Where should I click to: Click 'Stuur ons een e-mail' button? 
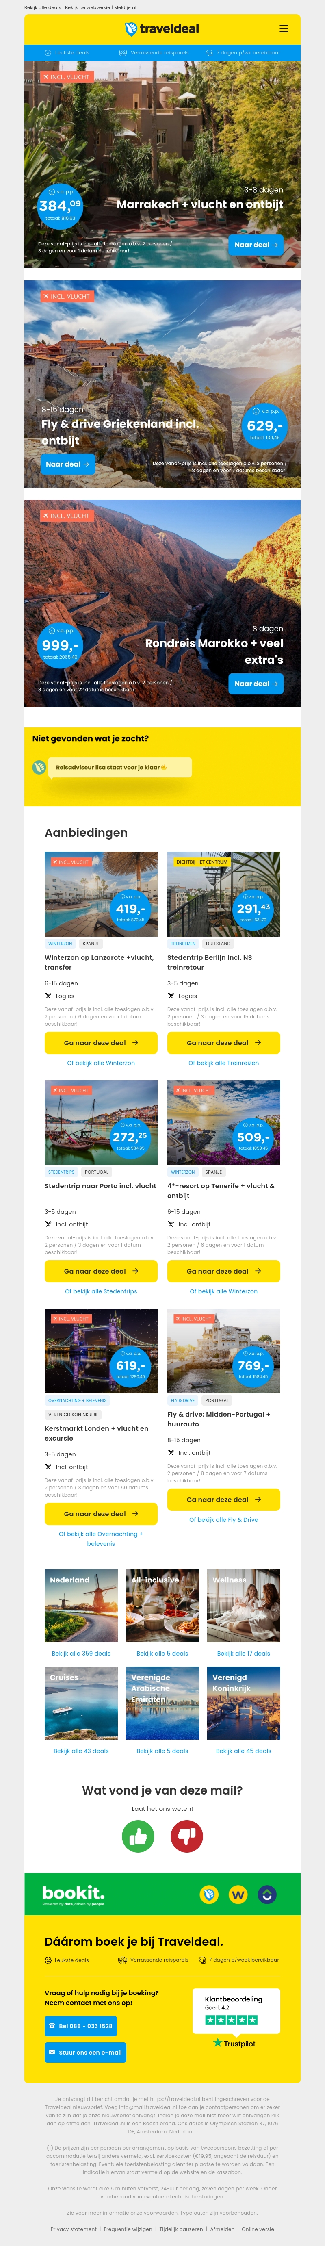tap(85, 2053)
